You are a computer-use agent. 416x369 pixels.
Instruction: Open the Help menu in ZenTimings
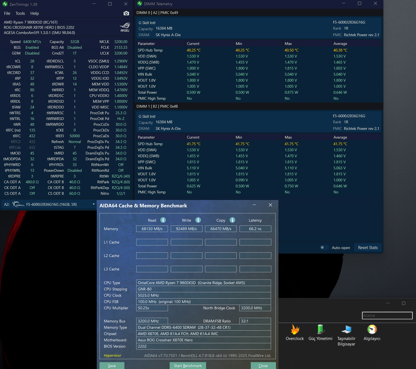pos(35,13)
